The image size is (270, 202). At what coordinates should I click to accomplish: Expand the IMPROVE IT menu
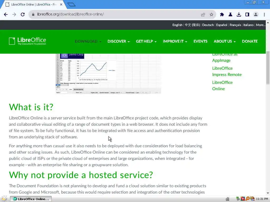[175, 41]
